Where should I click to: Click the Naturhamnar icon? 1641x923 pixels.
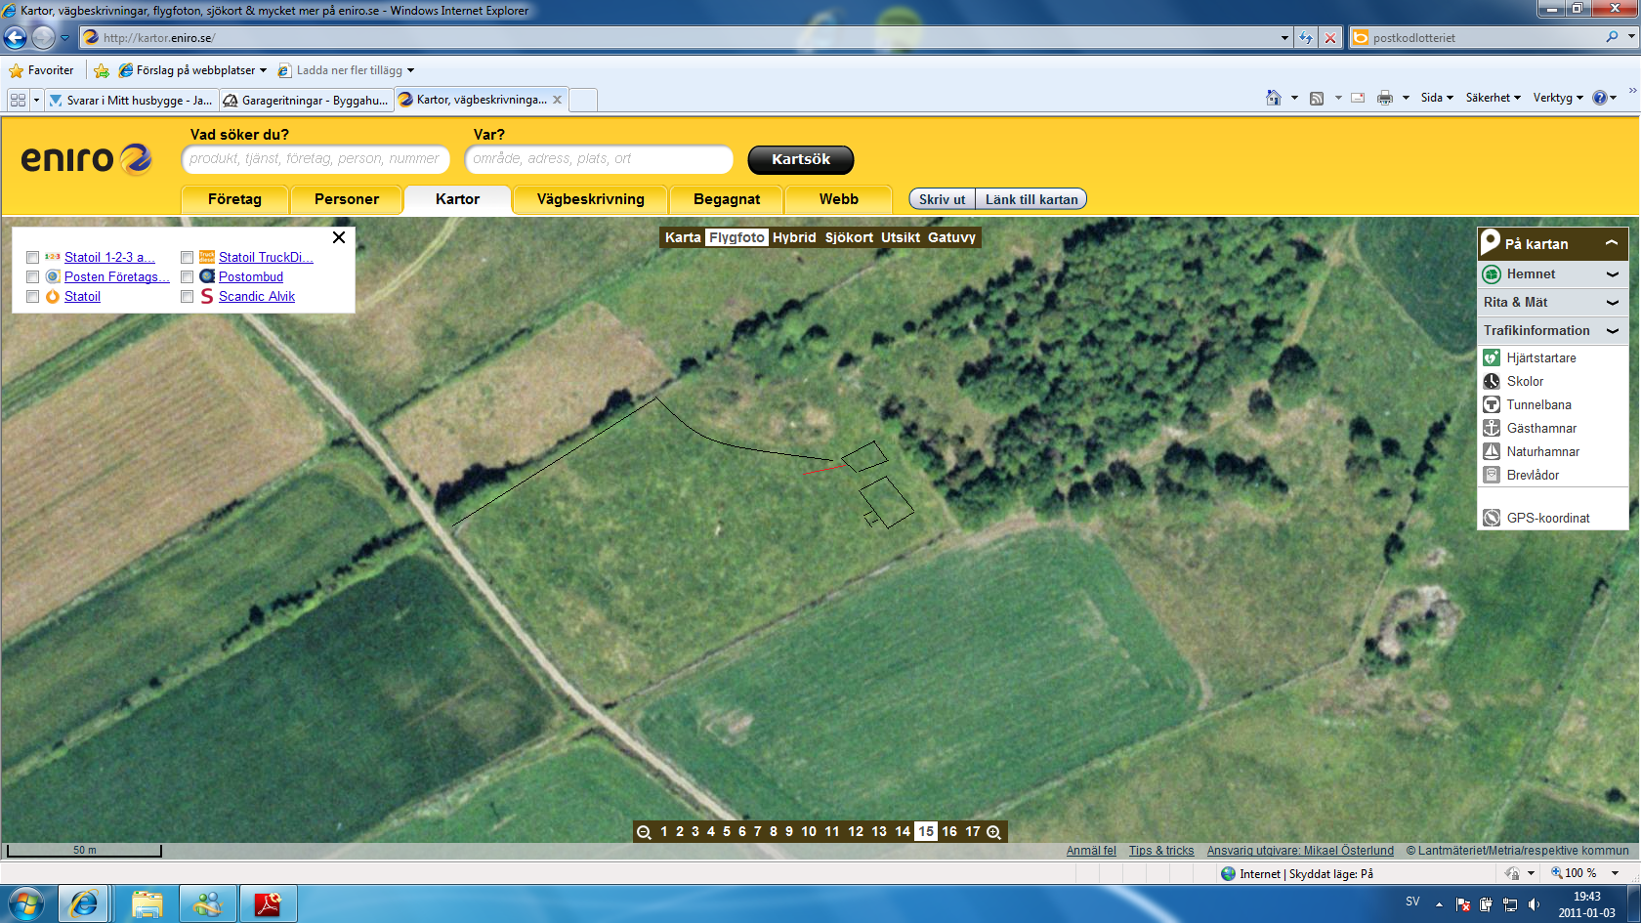[x=1492, y=452]
